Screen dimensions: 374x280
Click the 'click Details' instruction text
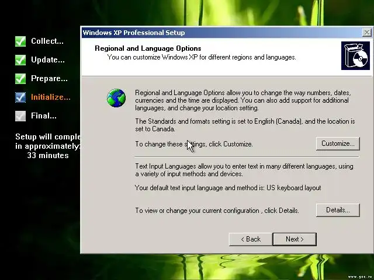[217, 211]
